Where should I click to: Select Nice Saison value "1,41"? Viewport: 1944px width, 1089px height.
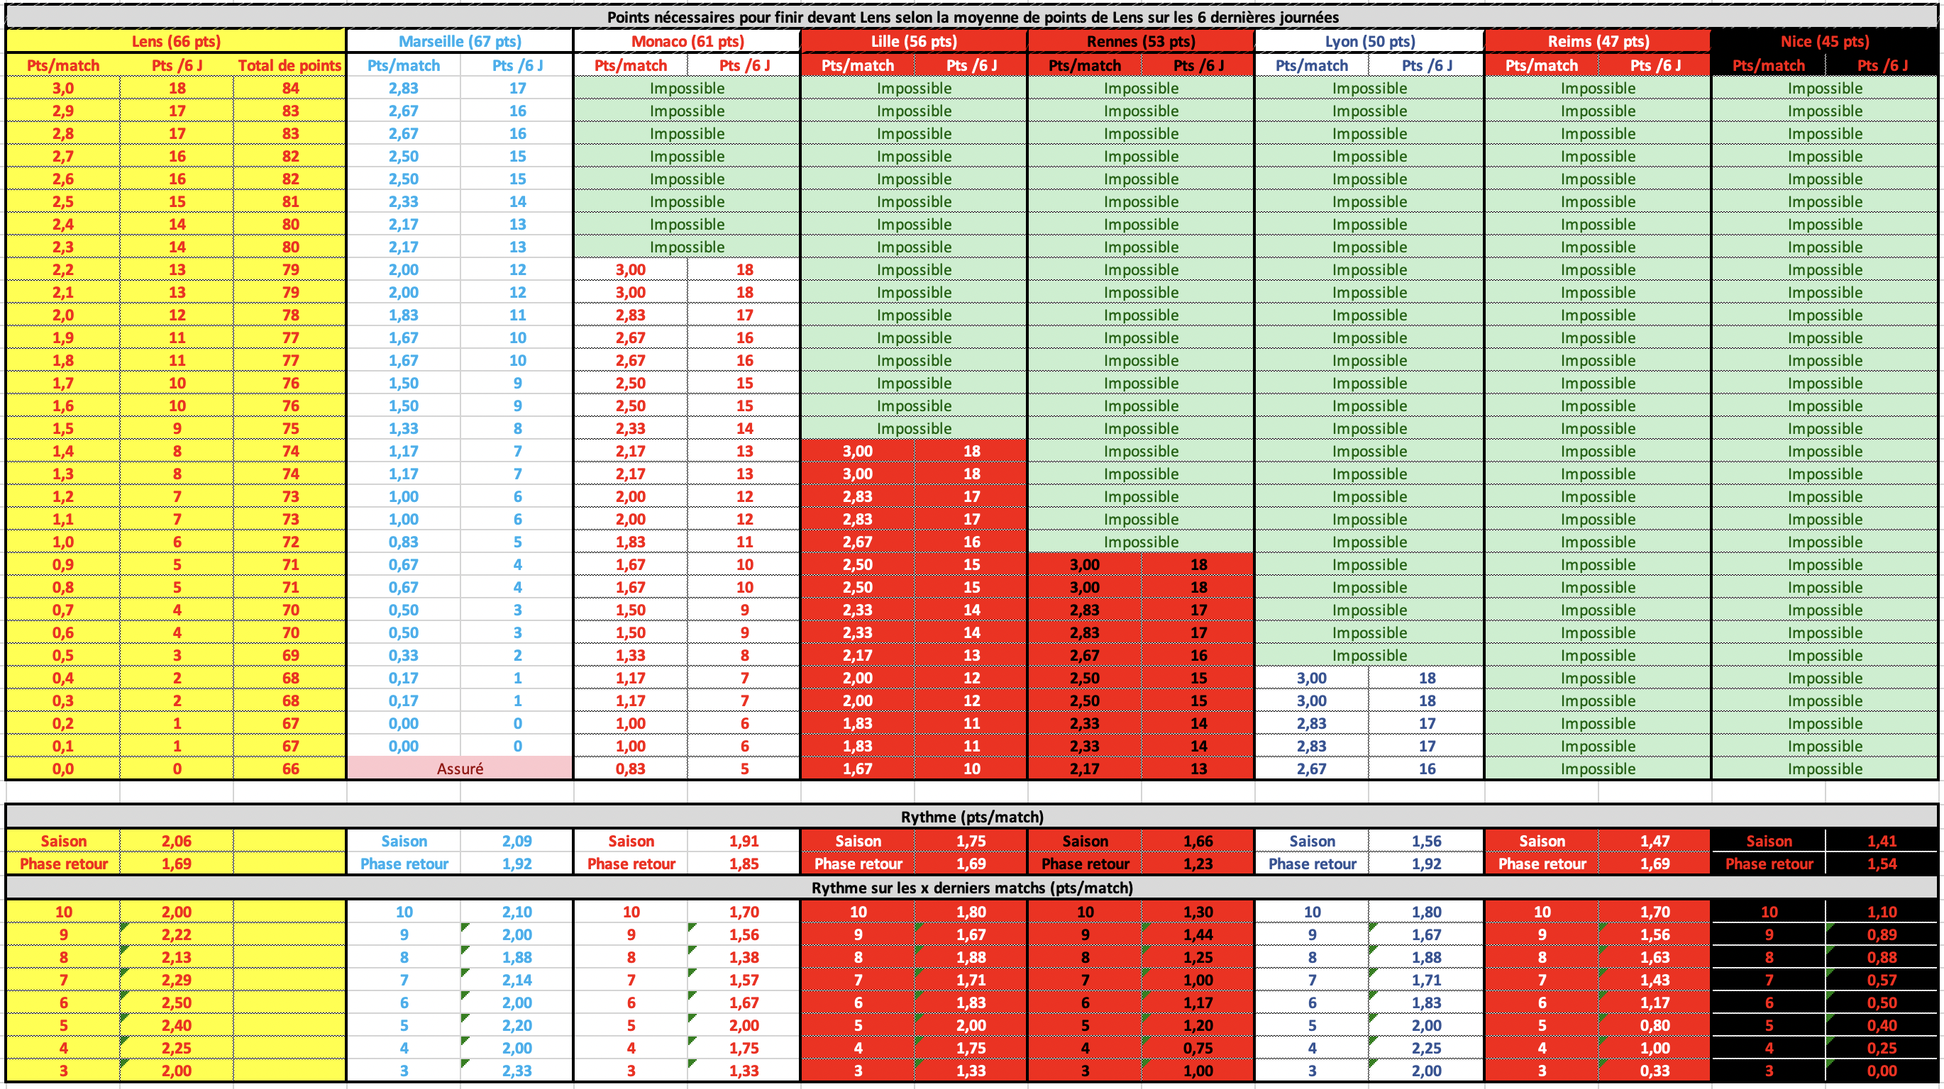tap(1882, 841)
